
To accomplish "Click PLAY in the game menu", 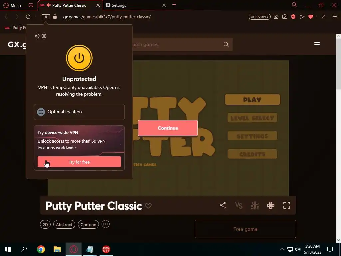I will click(252, 100).
